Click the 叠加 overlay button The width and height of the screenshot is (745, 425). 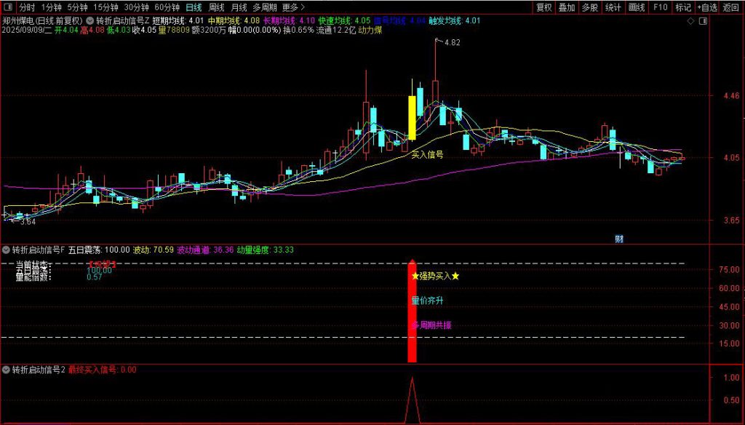pyautogui.click(x=567, y=7)
